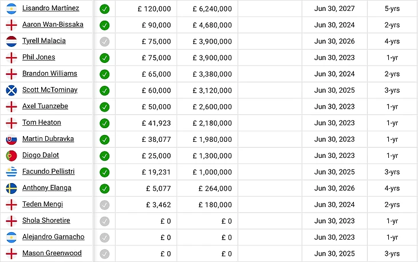Click the Argentina flag beside Lisandro Martínez
Viewport: 418px width, 262px height.
click(11, 9)
